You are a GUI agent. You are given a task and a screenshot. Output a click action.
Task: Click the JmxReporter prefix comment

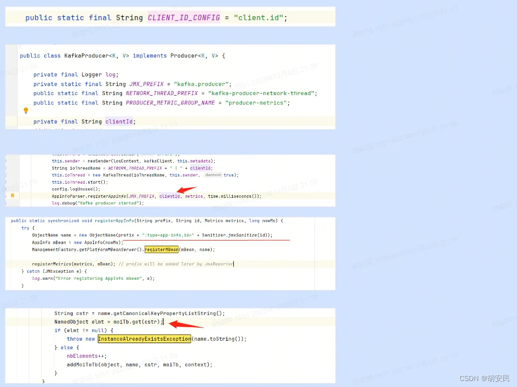tap(175, 264)
